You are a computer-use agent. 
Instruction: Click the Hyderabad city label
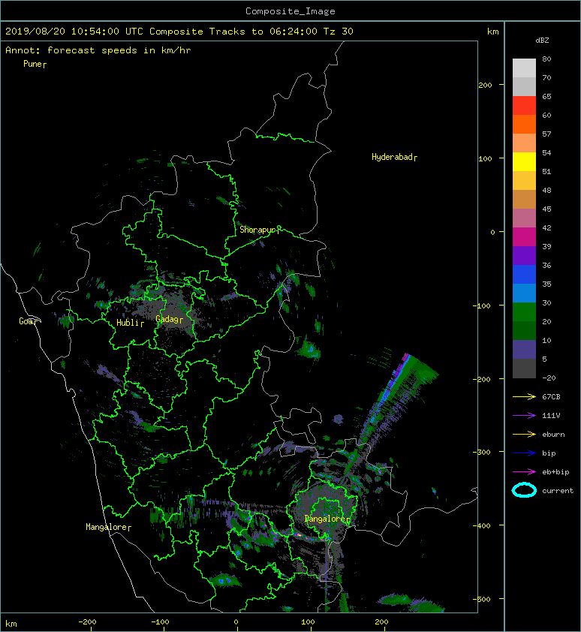394,157
